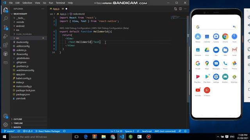Open YT Music app on the emulator
Screen dimensions: 250x140
(x=207, y=90)
